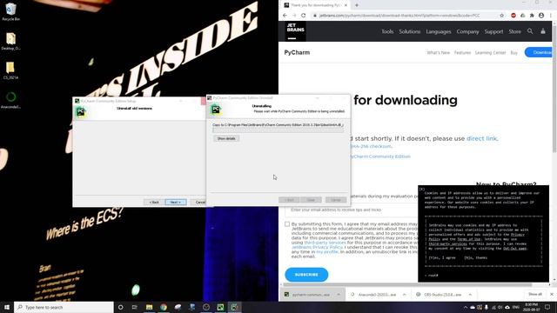Click Back in Setup dialog
The height and width of the screenshot is (313, 557).
coord(154,202)
